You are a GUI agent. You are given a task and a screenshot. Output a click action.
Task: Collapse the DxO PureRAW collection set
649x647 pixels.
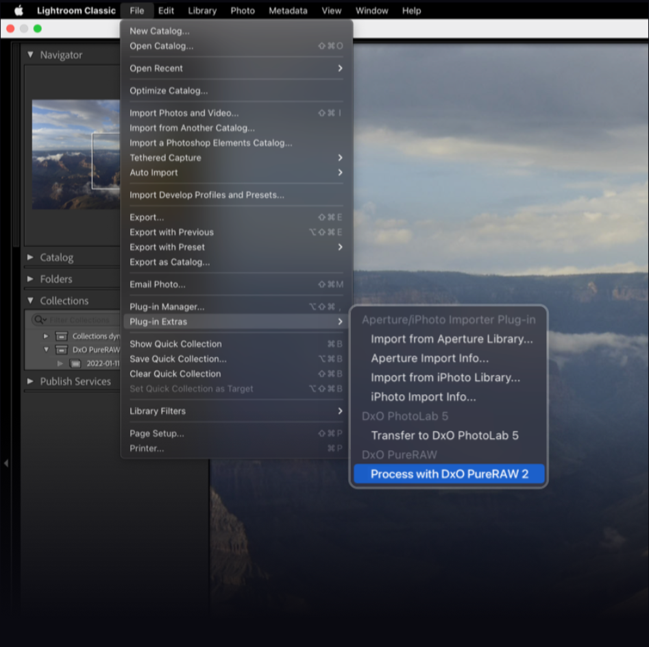point(46,350)
